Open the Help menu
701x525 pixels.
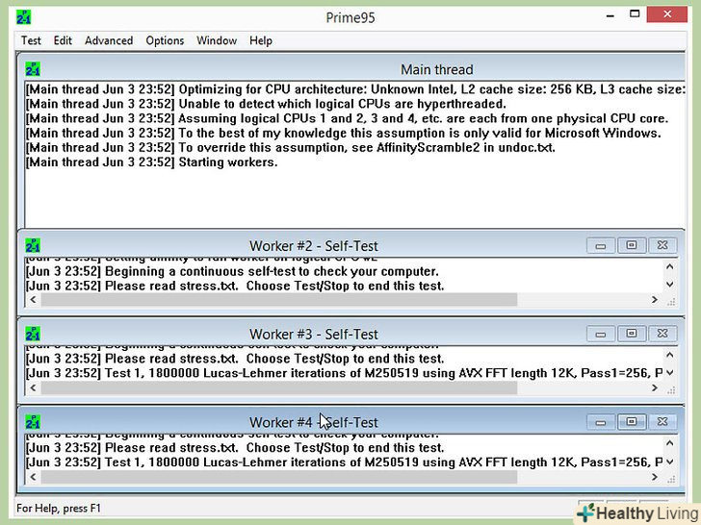pos(261,40)
